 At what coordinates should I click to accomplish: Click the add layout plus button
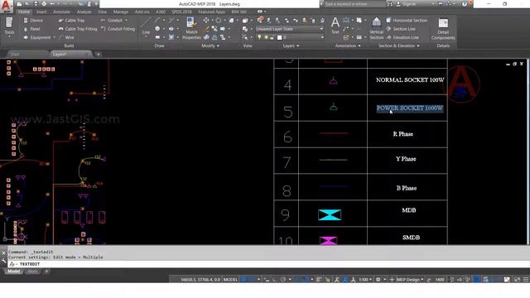tap(46, 271)
